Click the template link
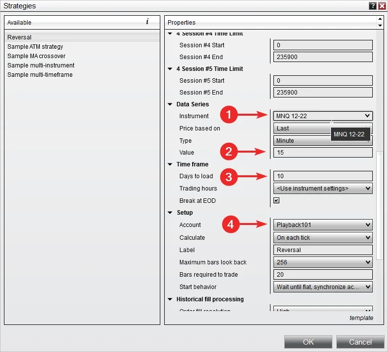This screenshot has width=388, height=352. [361, 318]
